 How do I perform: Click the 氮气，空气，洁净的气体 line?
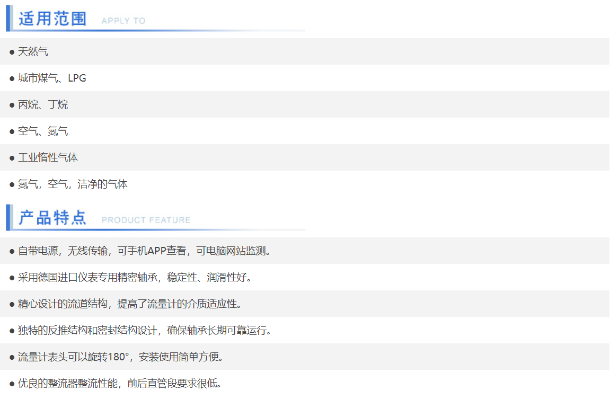click(73, 184)
